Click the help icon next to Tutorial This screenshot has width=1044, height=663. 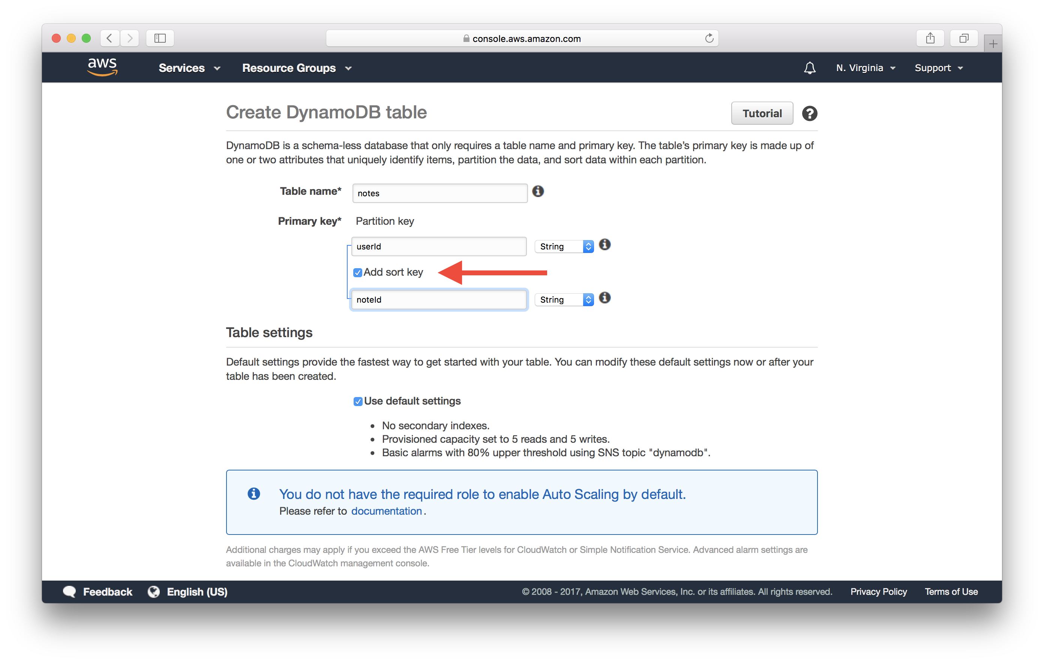(810, 114)
